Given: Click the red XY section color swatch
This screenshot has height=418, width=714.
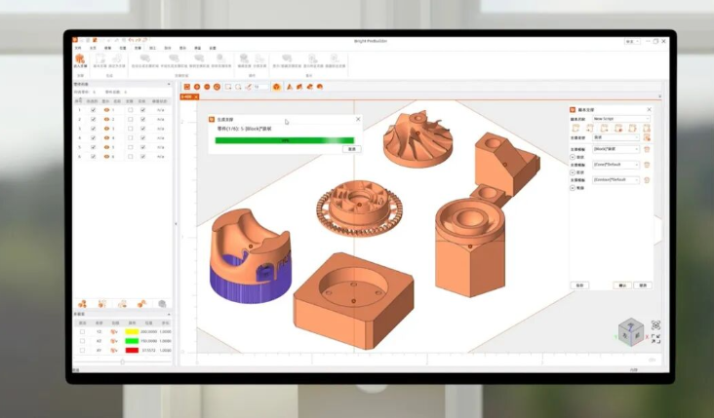Looking at the screenshot, I should (x=132, y=350).
